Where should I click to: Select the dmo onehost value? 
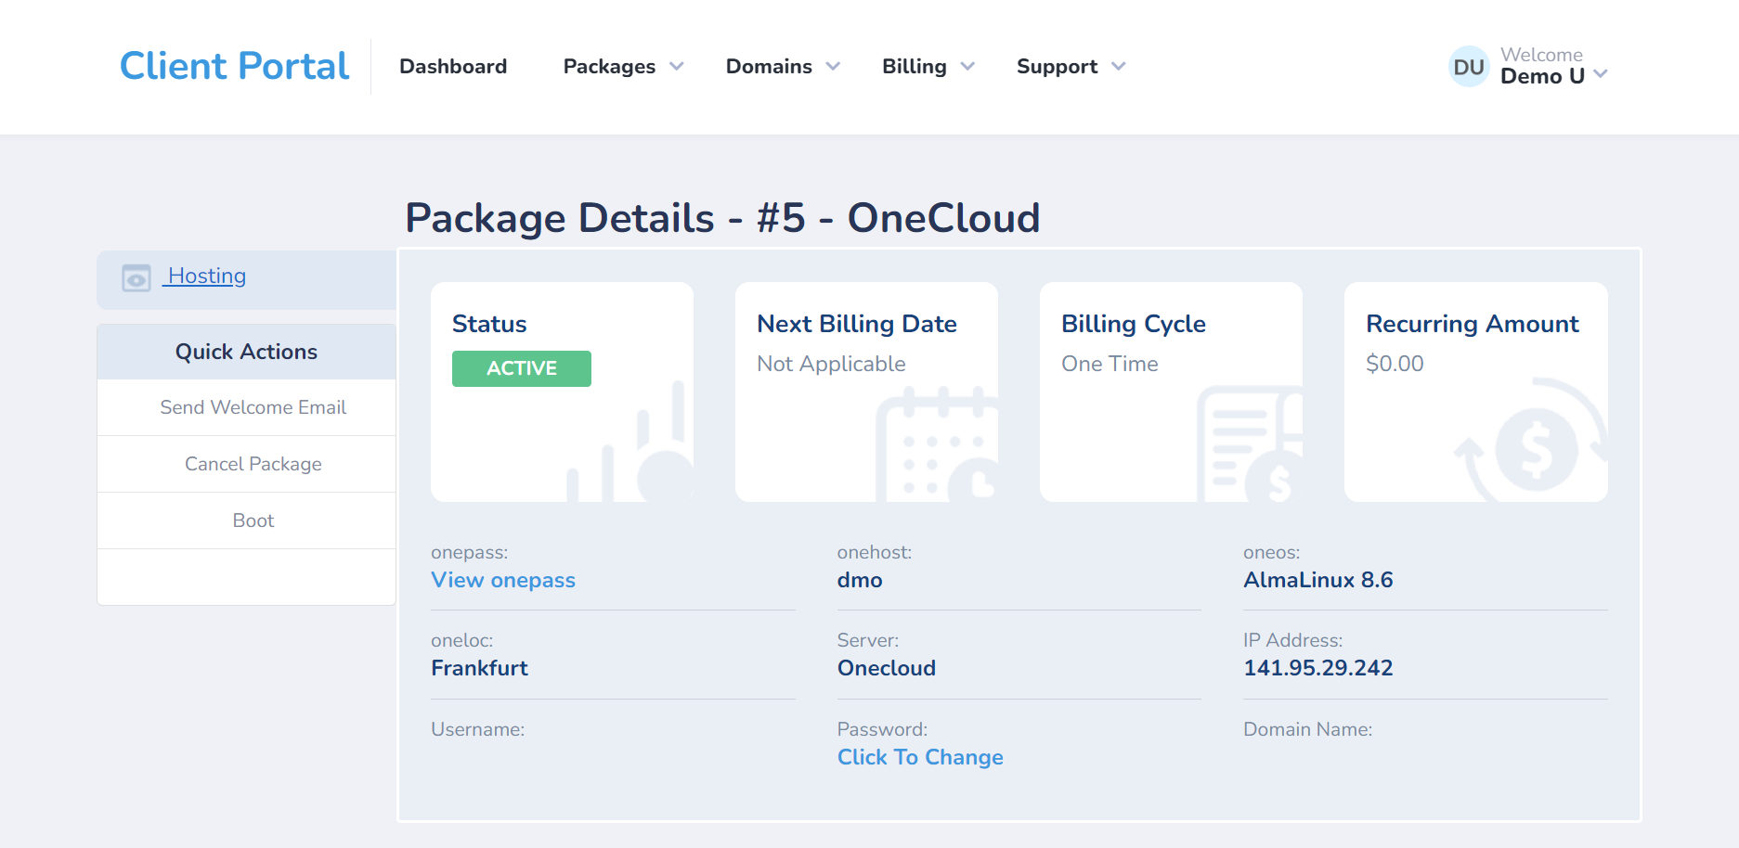(860, 580)
